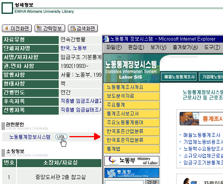Open the 노동통계정보시스템 related link
This screenshot has width=223, height=184.
point(30,137)
